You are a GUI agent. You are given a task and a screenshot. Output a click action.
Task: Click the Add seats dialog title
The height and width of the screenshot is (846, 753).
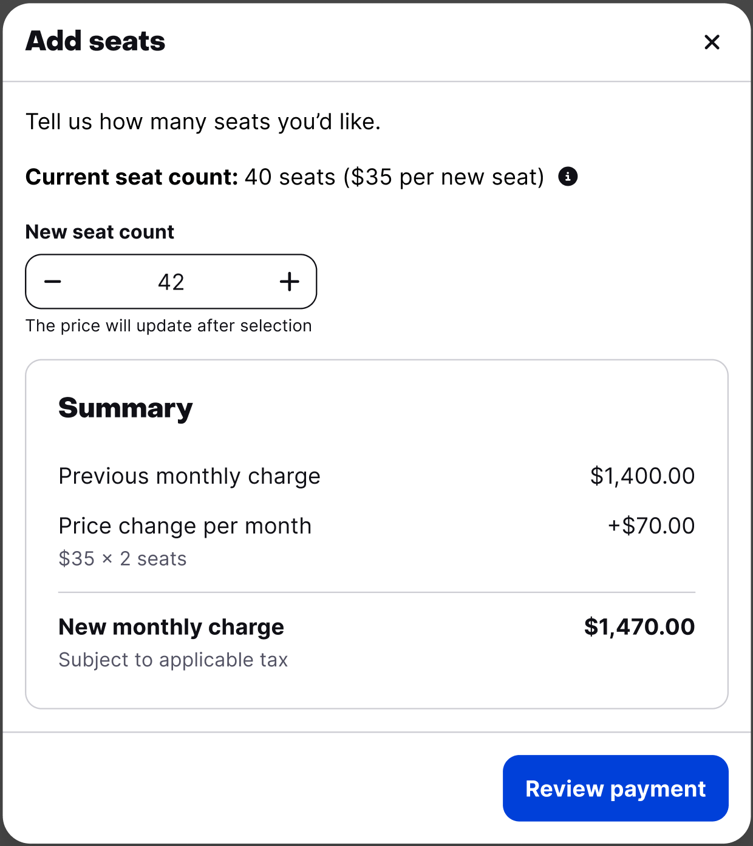pos(95,41)
